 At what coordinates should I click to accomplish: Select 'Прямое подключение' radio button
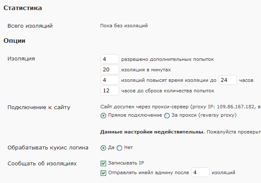click(103, 115)
